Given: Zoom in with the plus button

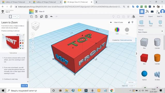Looking at the screenshot, I should pos(33,43).
